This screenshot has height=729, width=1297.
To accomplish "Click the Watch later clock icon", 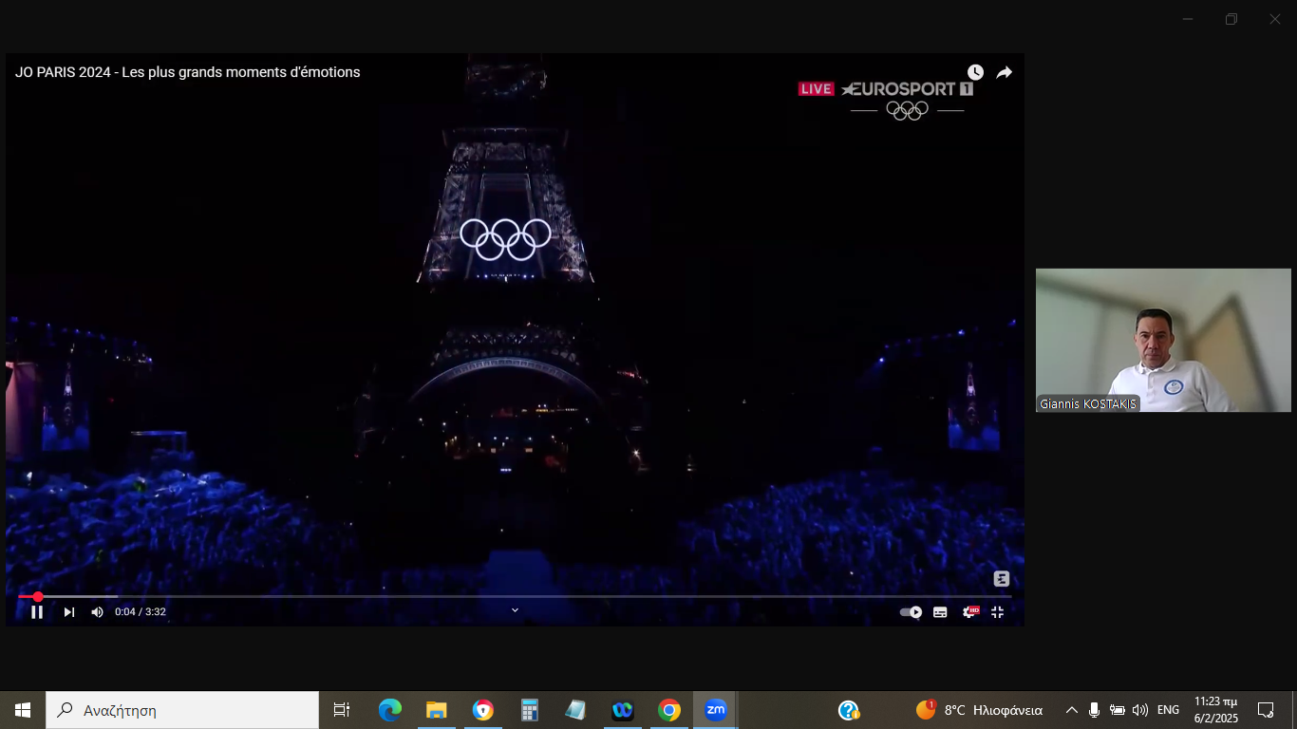I will (975, 73).
